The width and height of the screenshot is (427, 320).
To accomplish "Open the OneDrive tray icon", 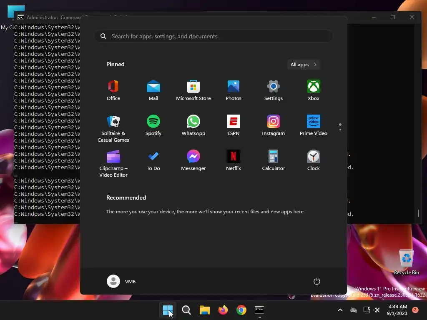I will click(x=354, y=310).
